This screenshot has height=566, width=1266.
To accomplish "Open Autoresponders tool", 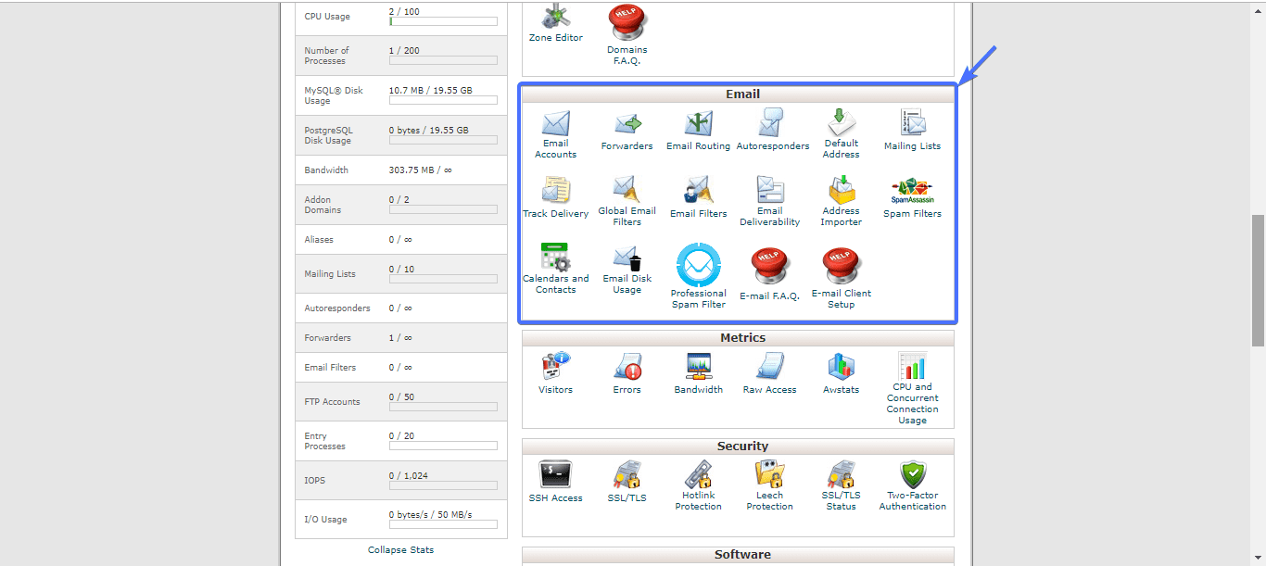I will [x=772, y=130].
